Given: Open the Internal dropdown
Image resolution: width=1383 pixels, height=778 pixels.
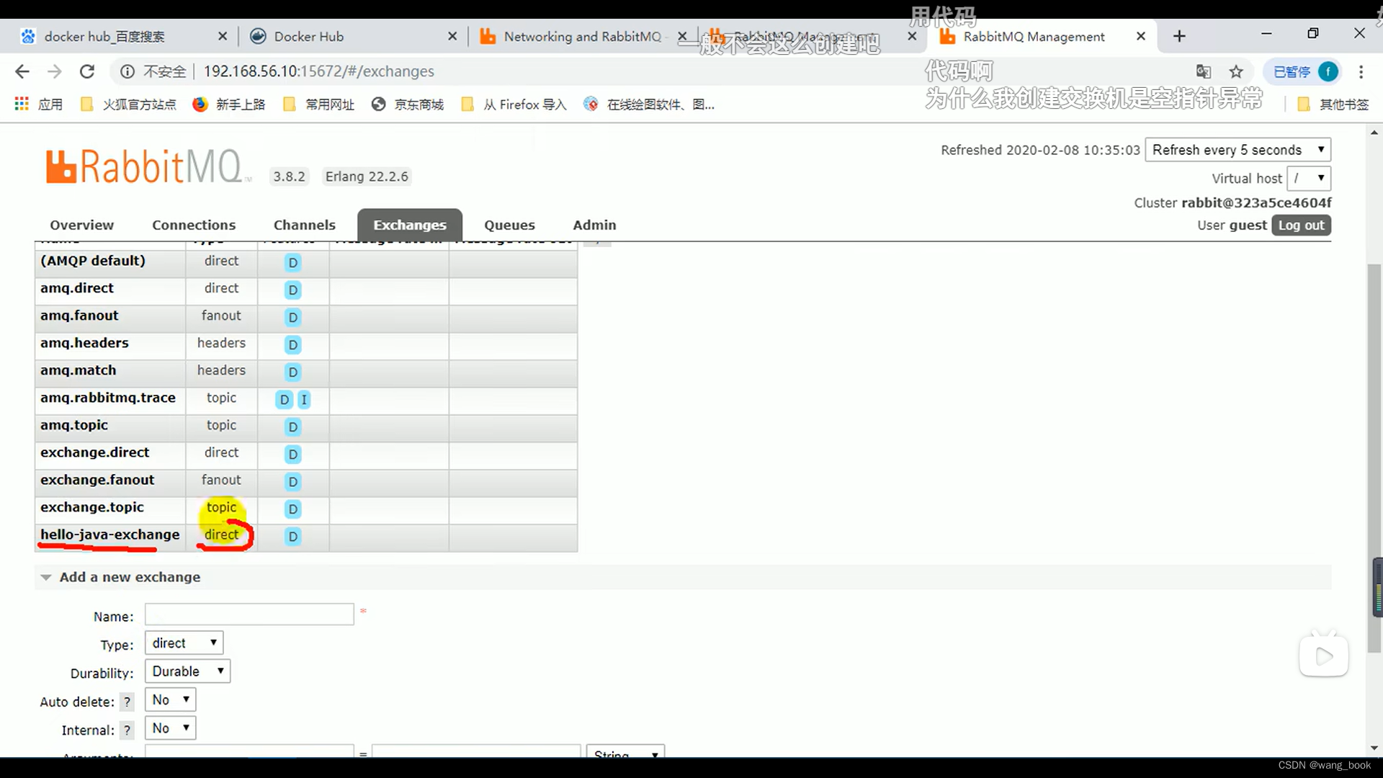Looking at the screenshot, I should [170, 728].
